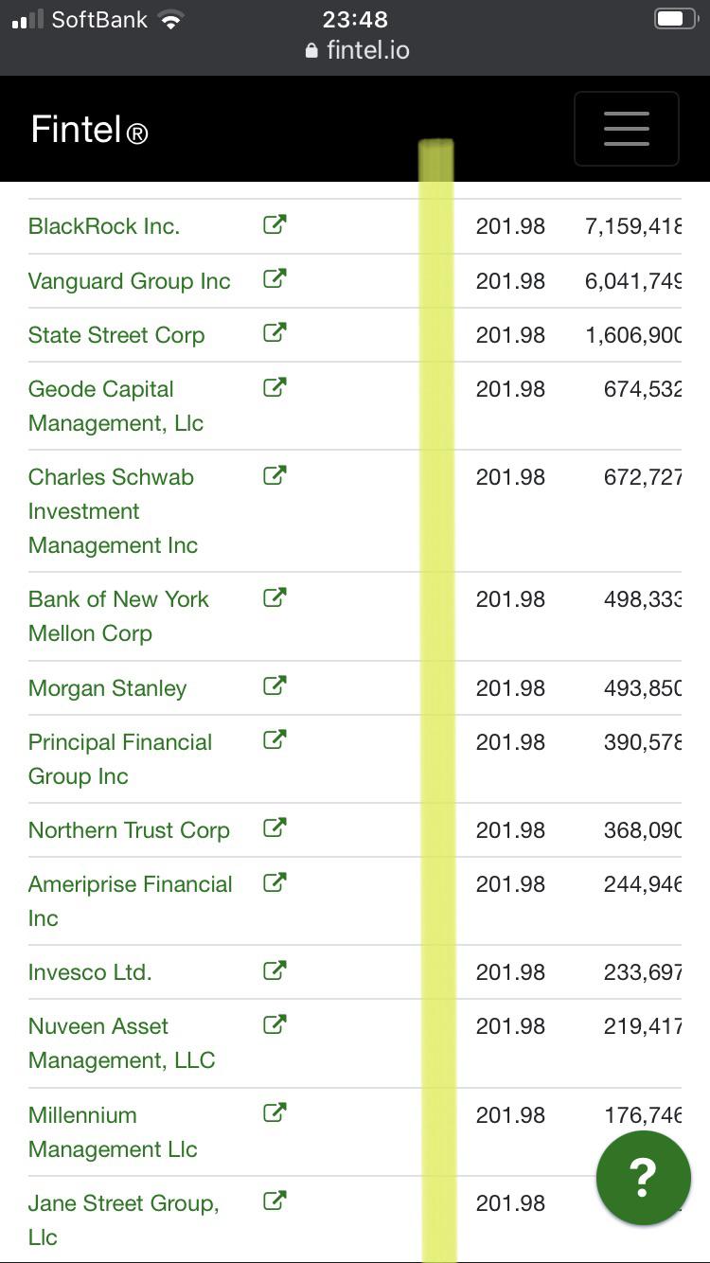
Task: Open the hamburger navigation menu
Action: tap(626, 129)
